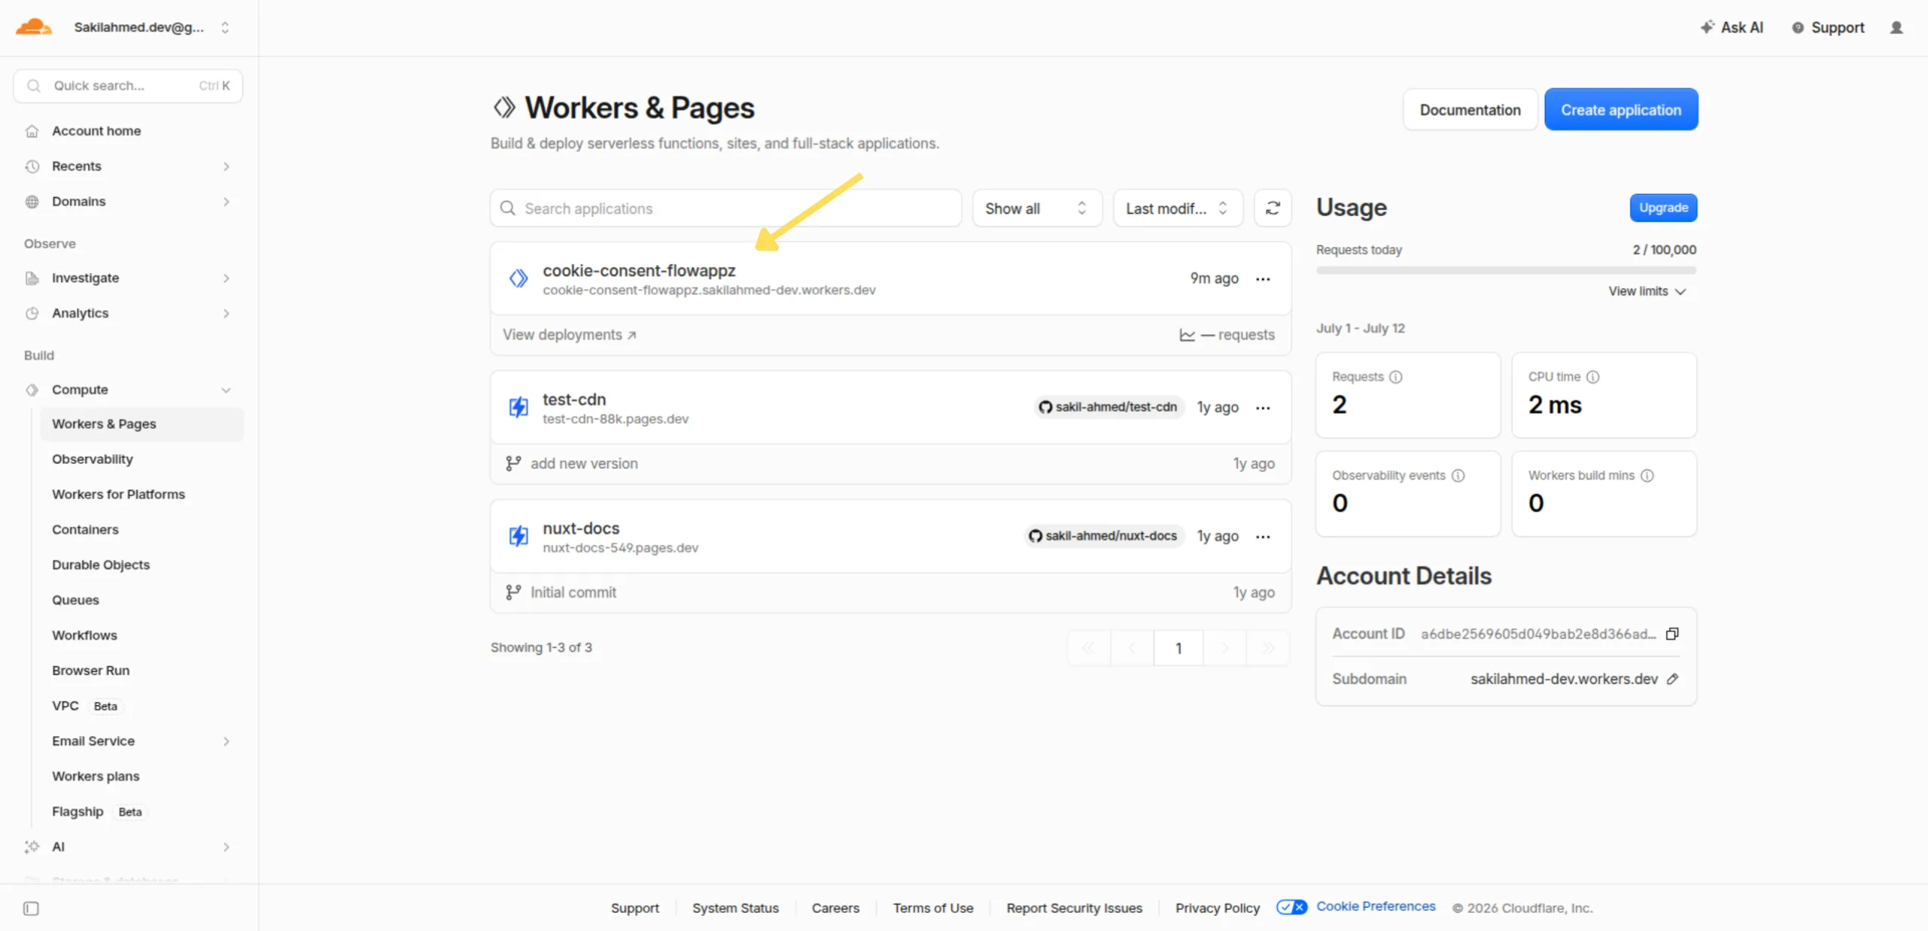Show Observability events info icon
Viewport: 1928px width, 931px height.
[1458, 476]
